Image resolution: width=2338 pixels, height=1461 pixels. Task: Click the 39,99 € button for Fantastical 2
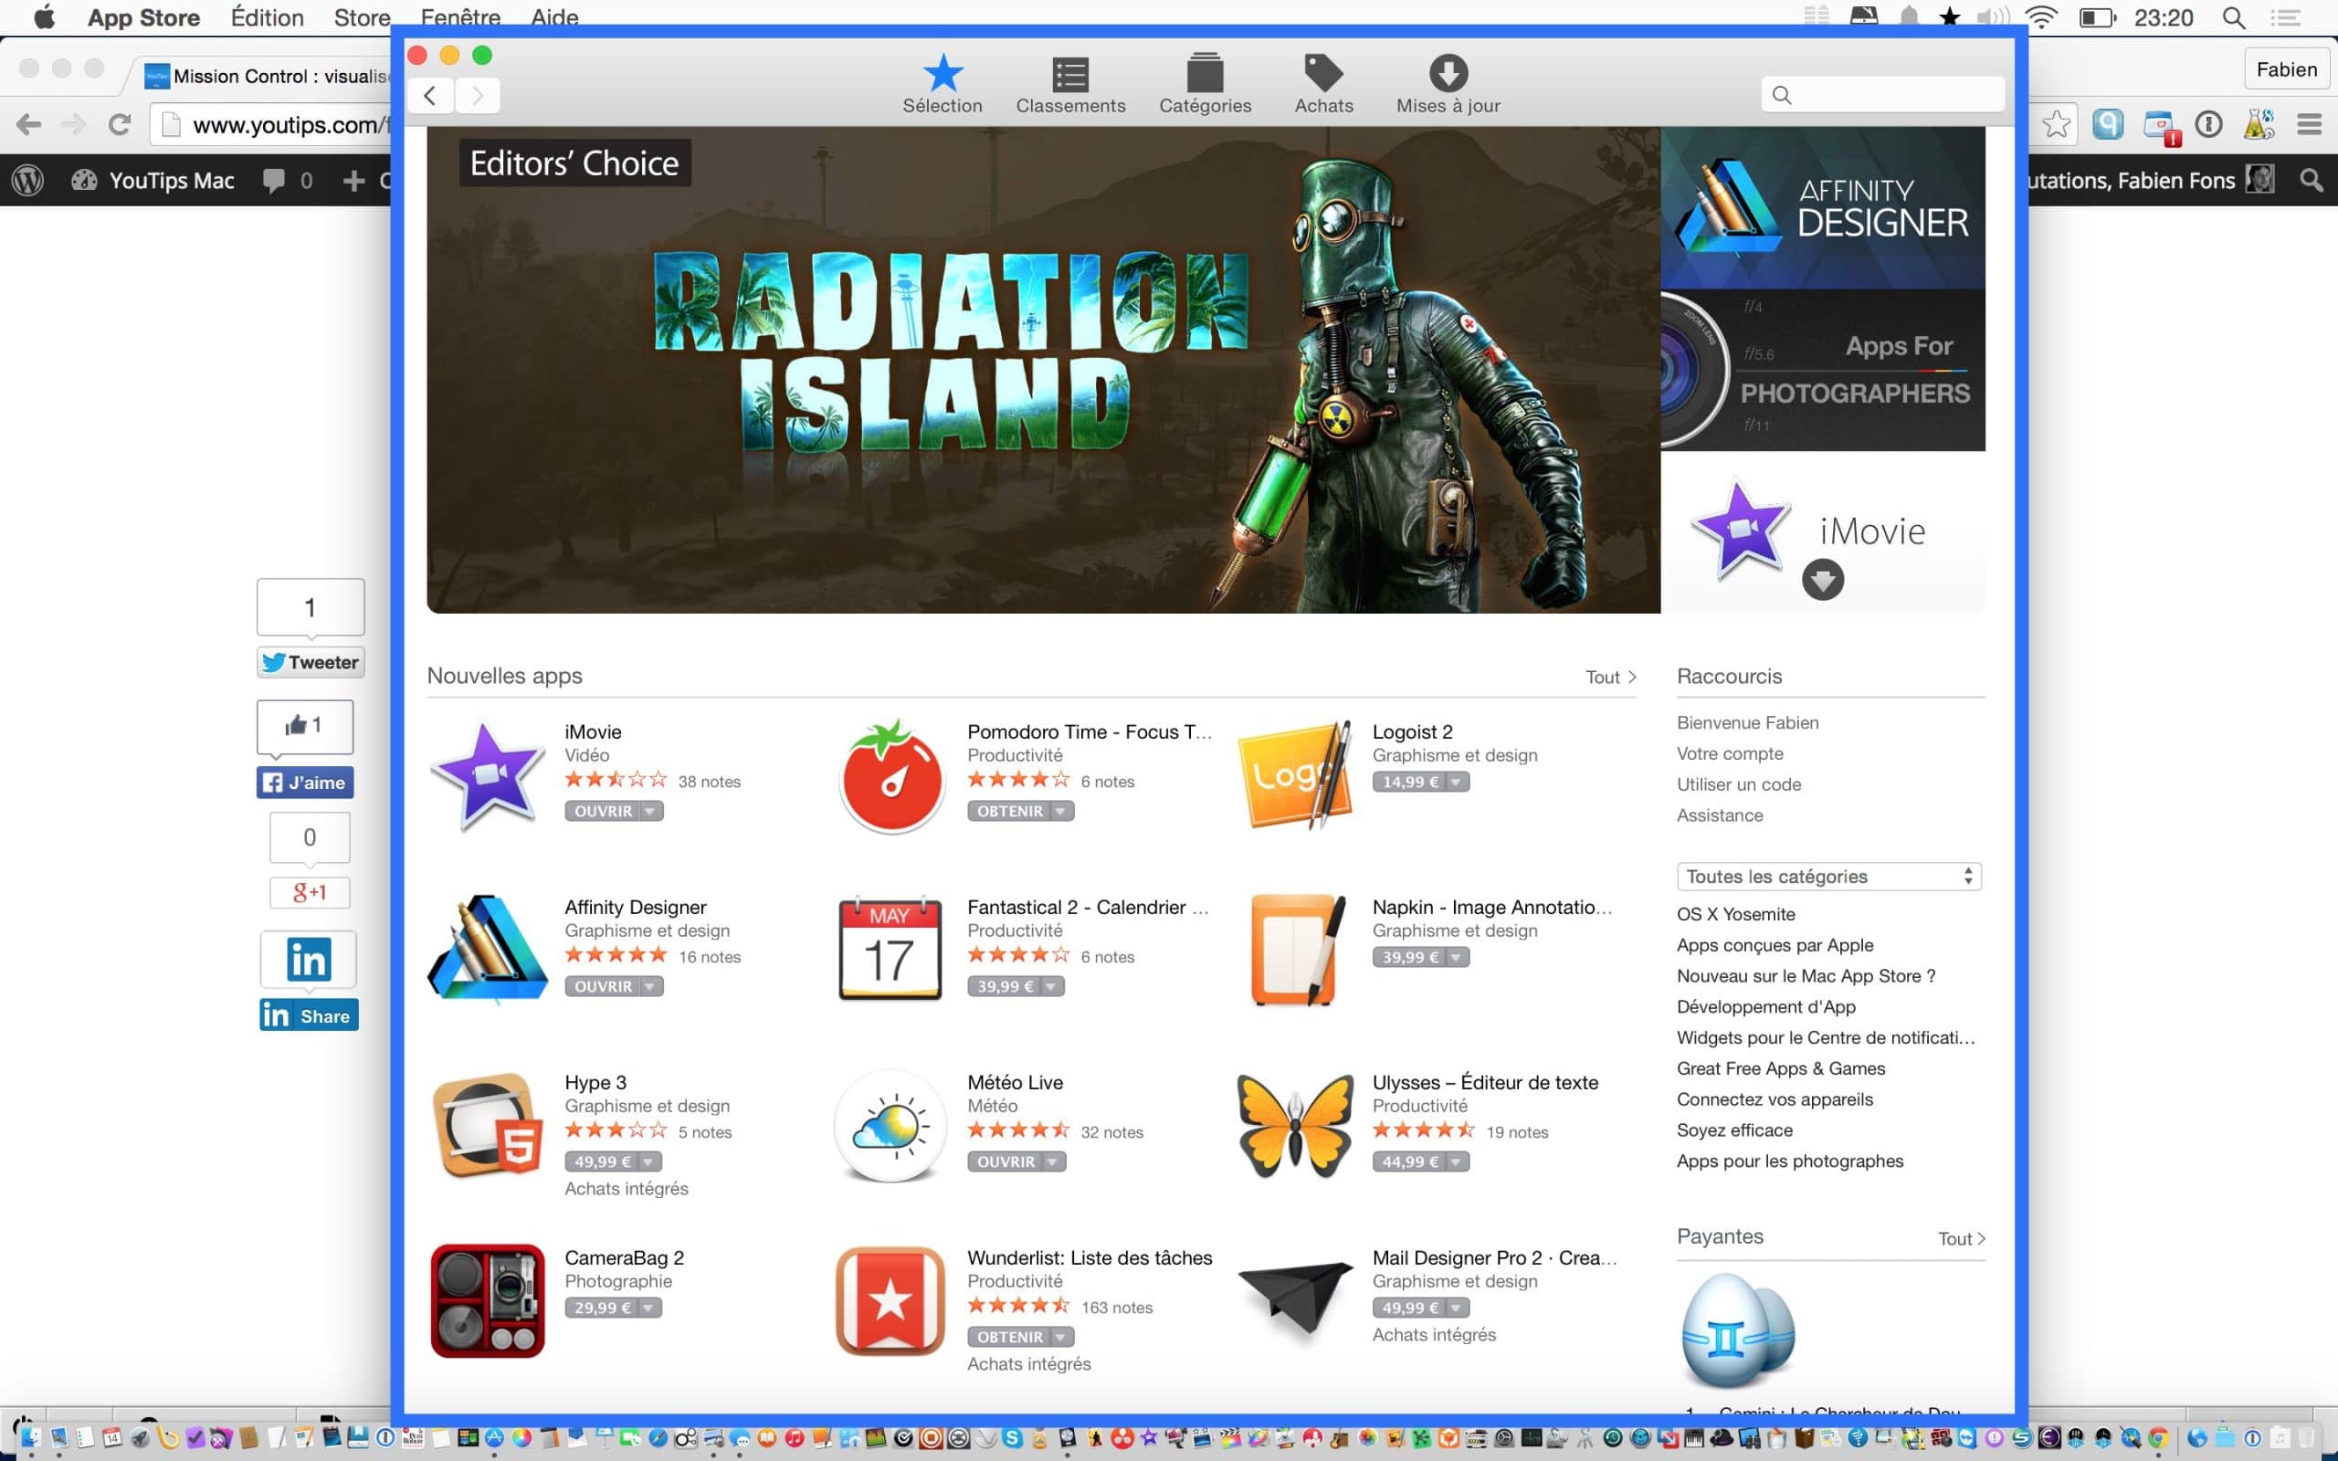click(x=1005, y=986)
